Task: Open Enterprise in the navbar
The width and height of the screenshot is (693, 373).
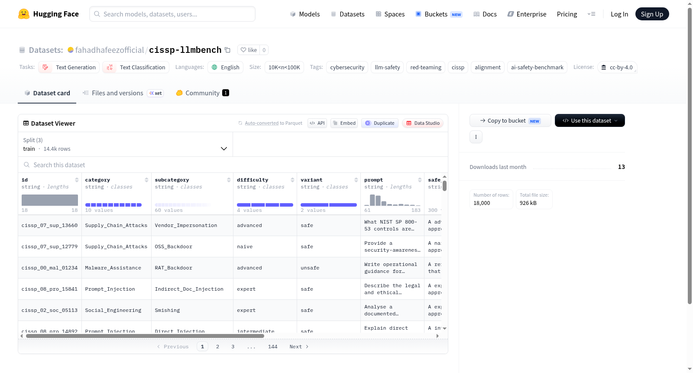Action: pos(527,14)
